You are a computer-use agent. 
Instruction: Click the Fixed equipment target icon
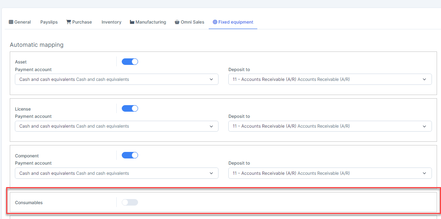[x=215, y=22]
